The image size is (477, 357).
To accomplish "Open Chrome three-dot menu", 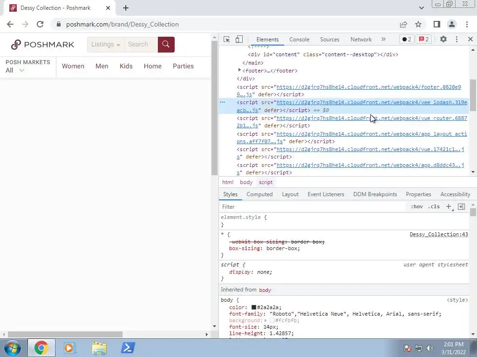I will click(x=467, y=24).
